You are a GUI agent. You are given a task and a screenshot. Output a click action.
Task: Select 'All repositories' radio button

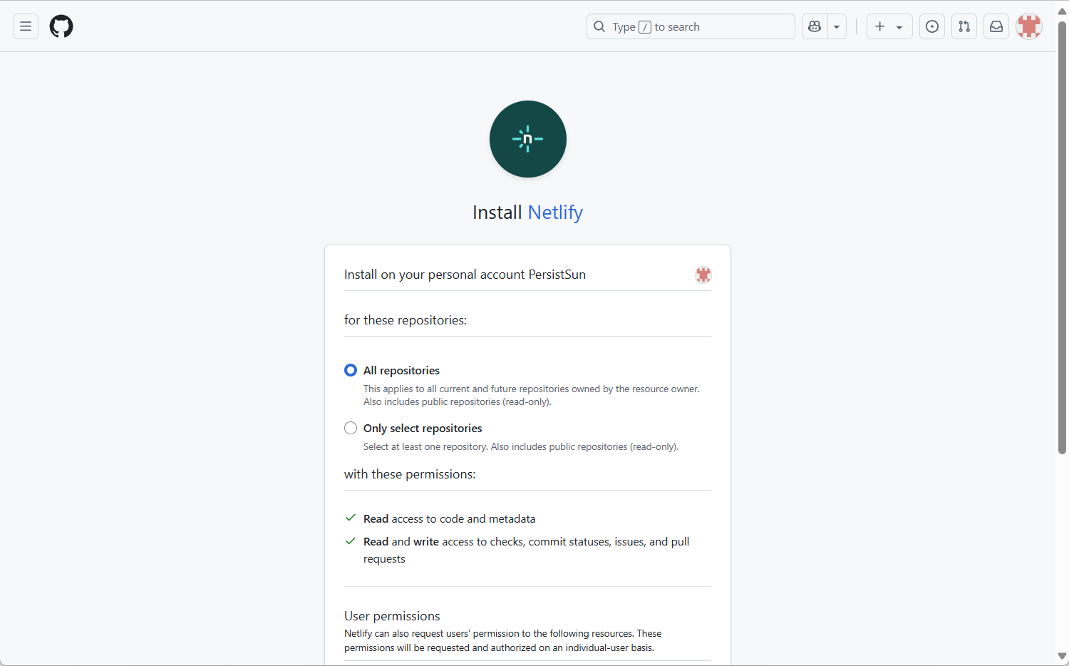coord(351,370)
